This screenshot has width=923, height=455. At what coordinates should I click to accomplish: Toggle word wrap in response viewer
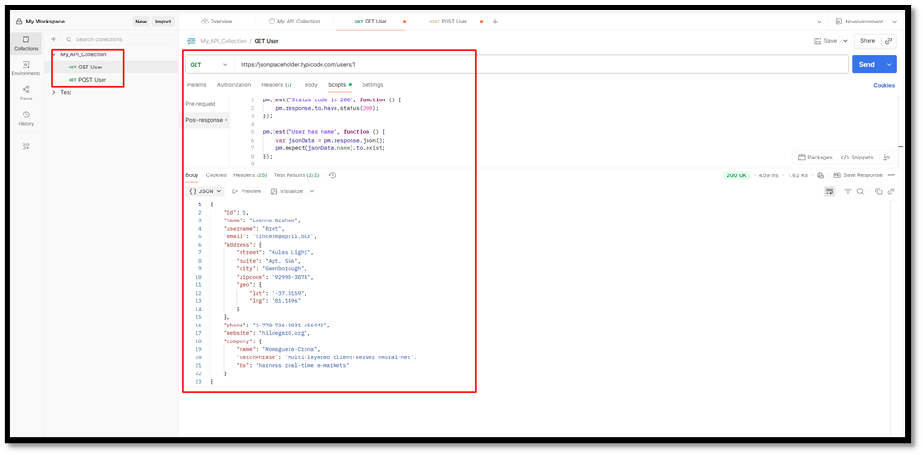[829, 191]
